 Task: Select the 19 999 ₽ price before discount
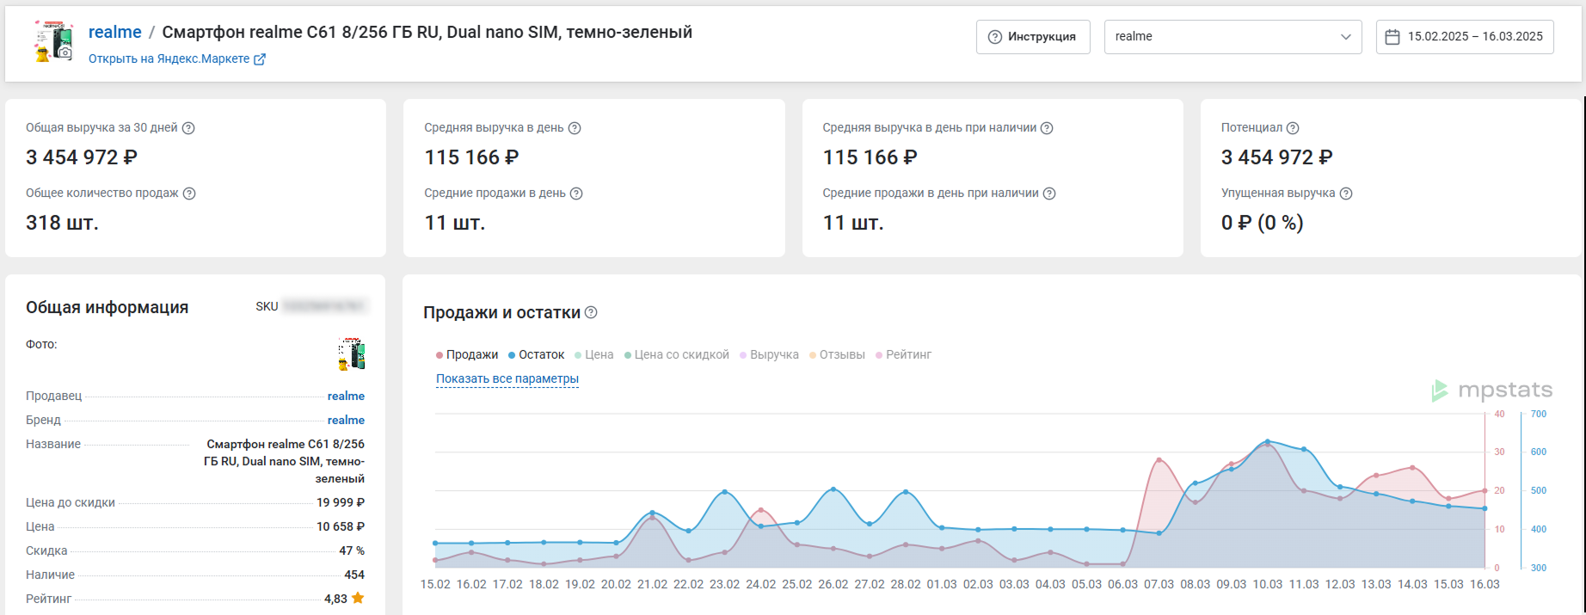(341, 502)
